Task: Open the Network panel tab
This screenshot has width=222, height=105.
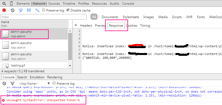Action: coord(39,4)
